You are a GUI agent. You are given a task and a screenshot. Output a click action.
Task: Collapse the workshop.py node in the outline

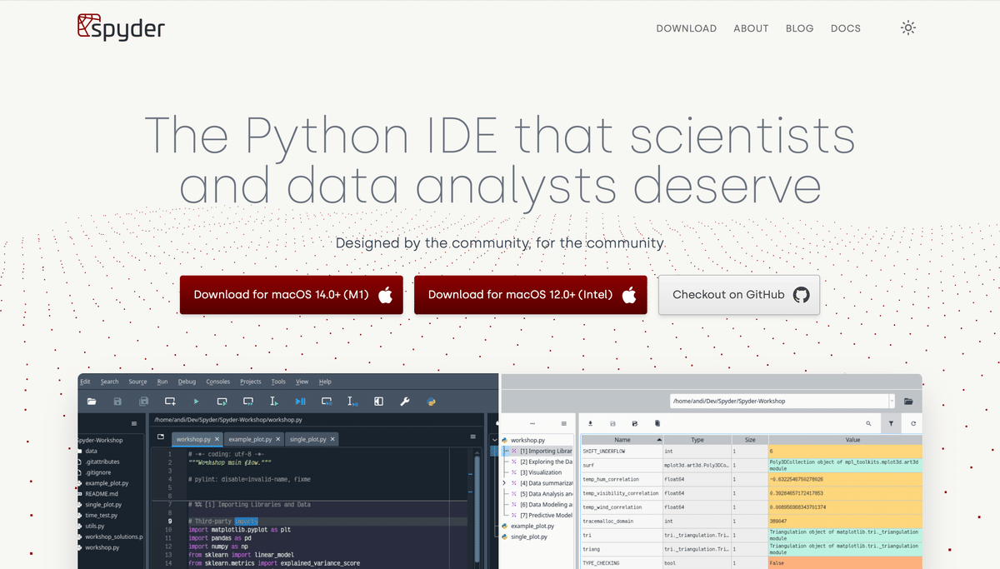495,440
